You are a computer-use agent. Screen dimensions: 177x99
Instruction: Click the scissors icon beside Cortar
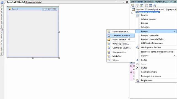click(137, 60)
